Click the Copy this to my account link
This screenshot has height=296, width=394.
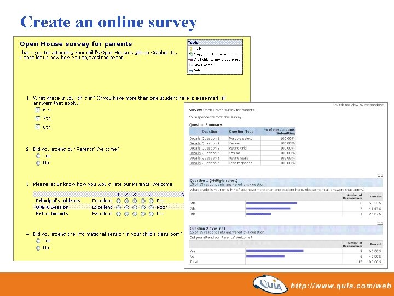tap(216, 54)
